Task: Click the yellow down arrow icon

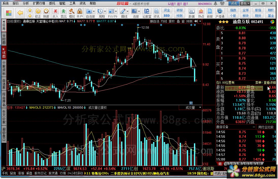Action: point(30,15)
